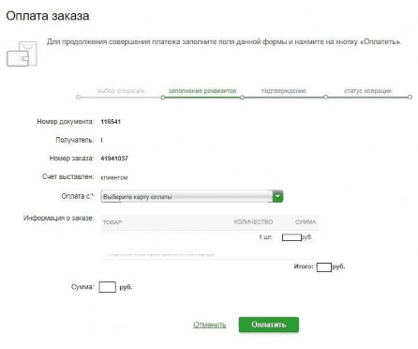The width and height of the screenshot is (418, 349).
Task: Click the Сумма amount field
Action: tap(107, 287)
